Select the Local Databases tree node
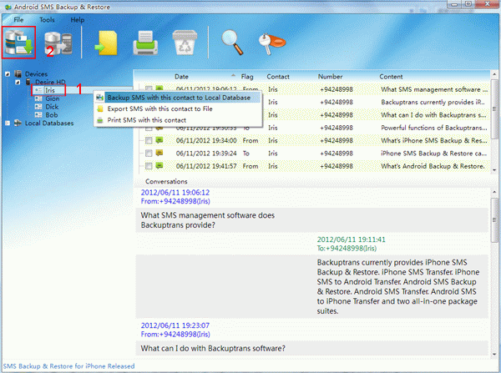Image resolution: width=501 pixels, height=373 pixels. [48, 123]
